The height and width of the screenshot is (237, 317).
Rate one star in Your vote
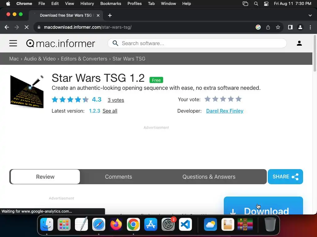pos(207,99)
